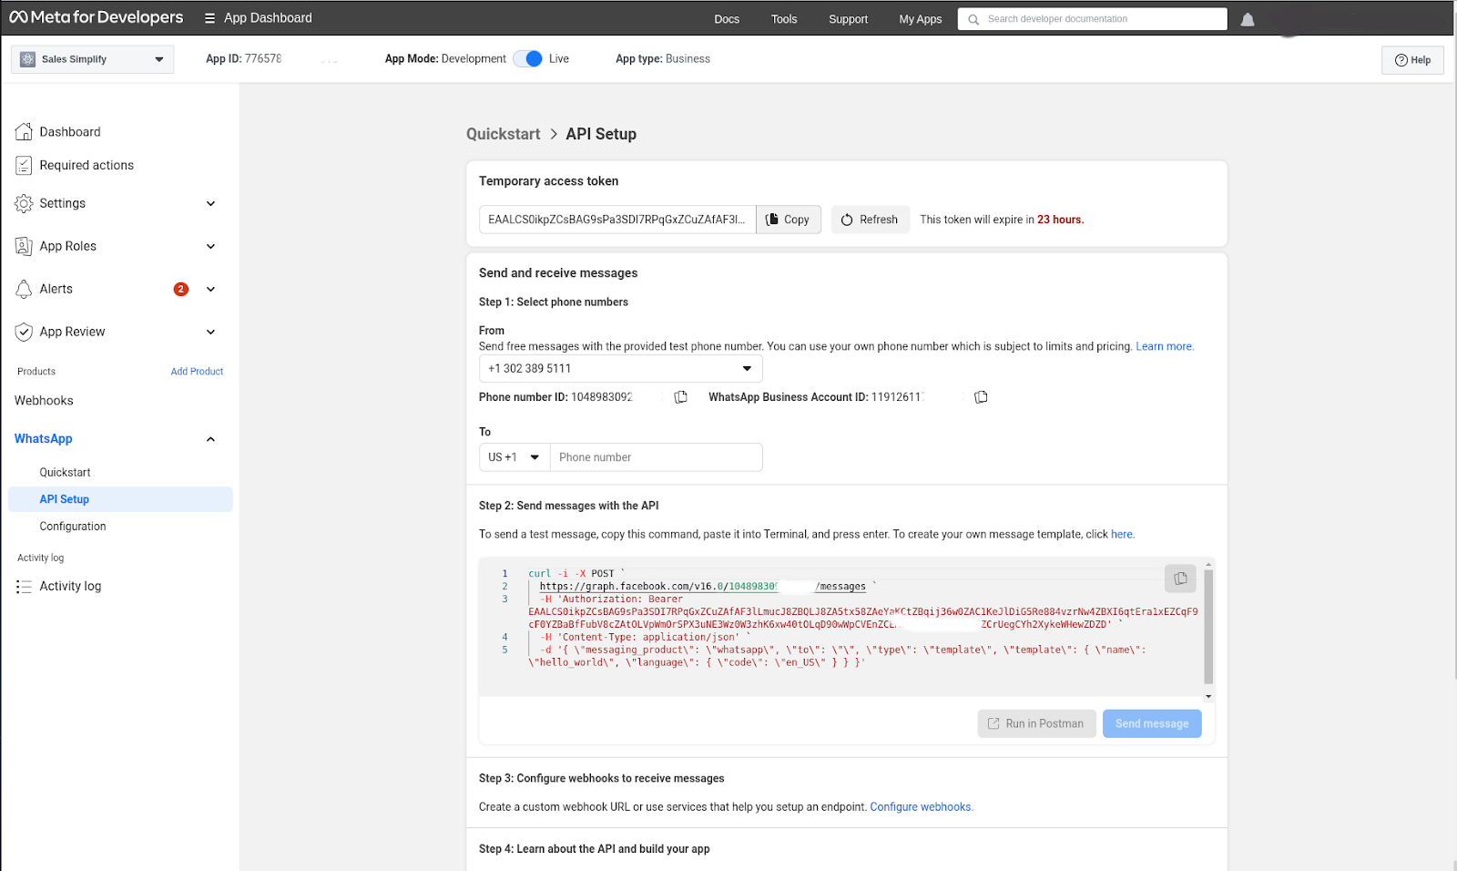Expand the App Review section
The image size is (1457, 871).
(210, 332)
